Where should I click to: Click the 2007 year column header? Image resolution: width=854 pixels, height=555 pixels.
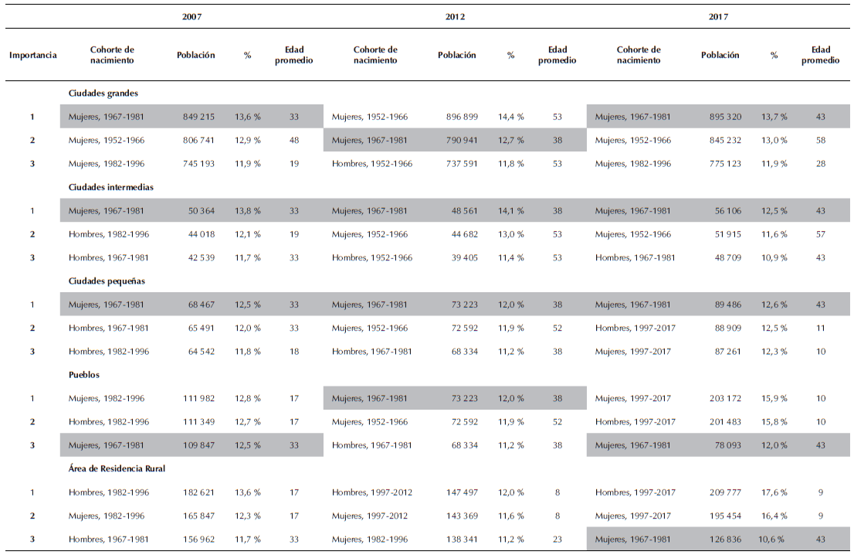point(191,15)
